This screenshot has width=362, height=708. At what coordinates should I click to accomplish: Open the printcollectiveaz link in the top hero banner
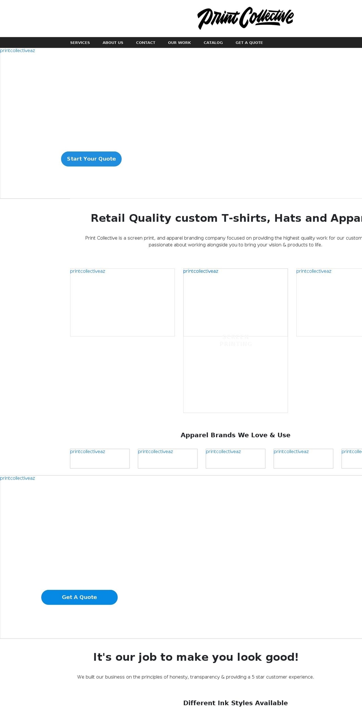tap(17, 51)
